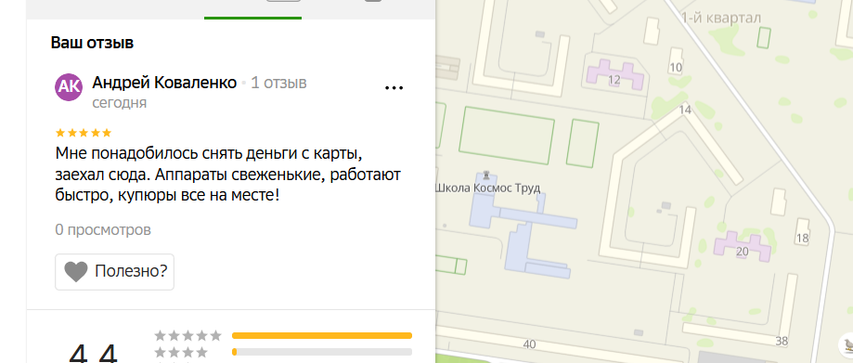
Task: Click 'Школа Космос Труд' on the map
Action: point(487,188)
